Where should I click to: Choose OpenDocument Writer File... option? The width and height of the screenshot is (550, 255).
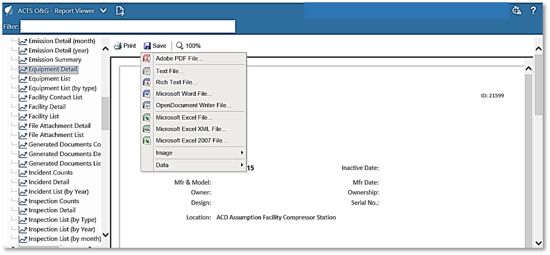coord(193,105)
